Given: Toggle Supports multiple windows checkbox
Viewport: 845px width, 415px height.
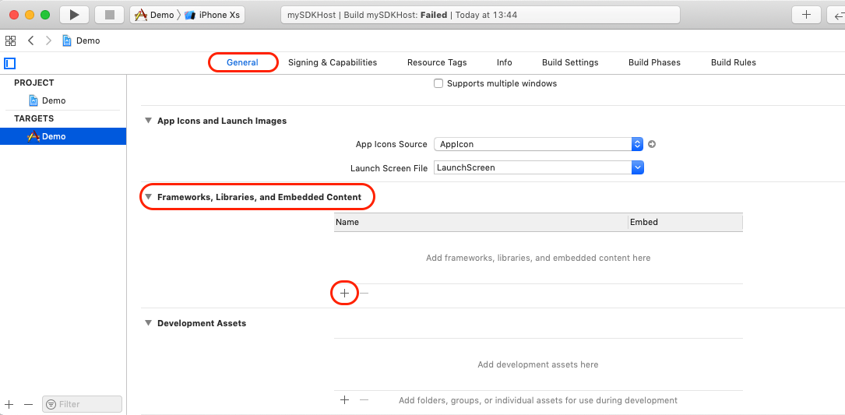Looking at the screenshot, I should pyautogui.click(x=438, y=83).
